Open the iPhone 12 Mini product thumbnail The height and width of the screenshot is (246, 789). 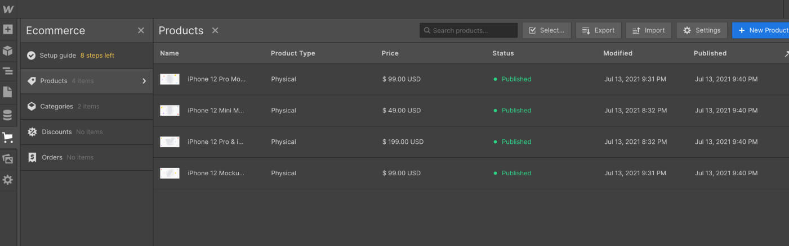(170, 111)
